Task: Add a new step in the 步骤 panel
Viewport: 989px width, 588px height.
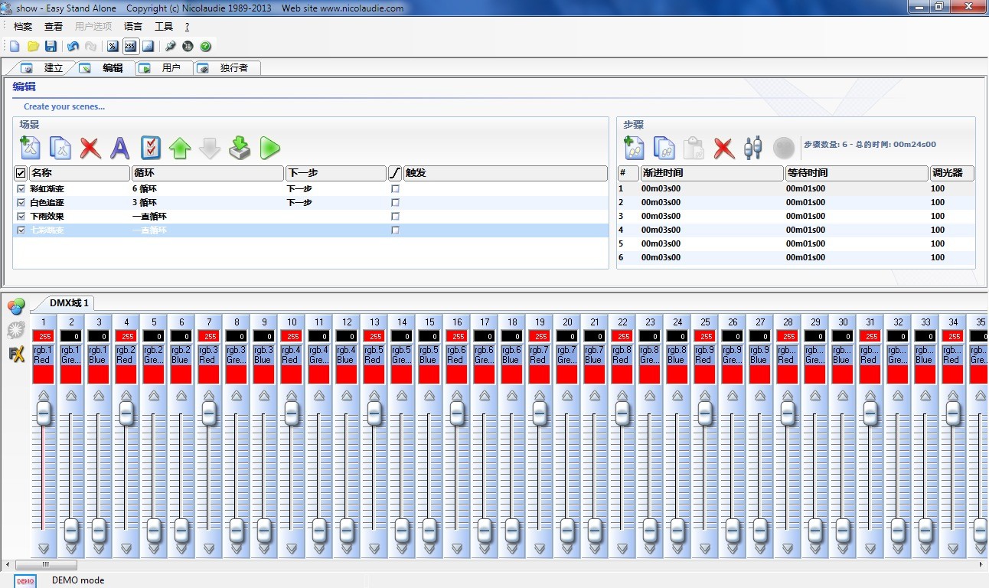Action: click(634, 147)
